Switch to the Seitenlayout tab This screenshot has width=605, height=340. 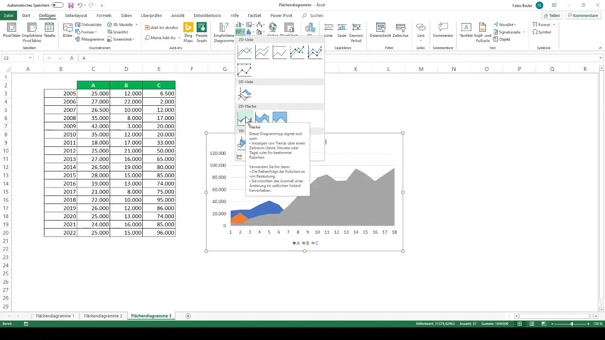(76, 15)
